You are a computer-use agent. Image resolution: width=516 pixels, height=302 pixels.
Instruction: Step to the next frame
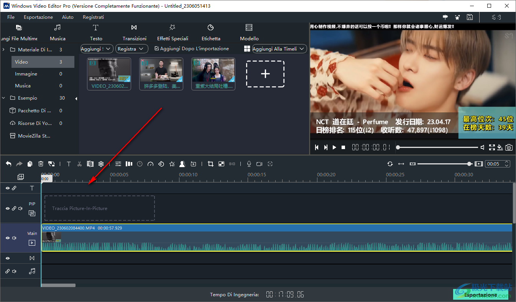pyautogui.click(x=325, y=147)
